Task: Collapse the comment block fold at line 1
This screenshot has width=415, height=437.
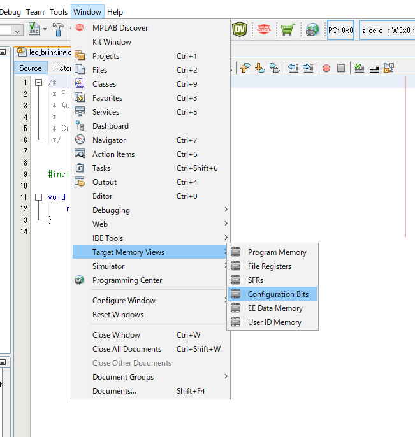Action: tap(38, 83)
